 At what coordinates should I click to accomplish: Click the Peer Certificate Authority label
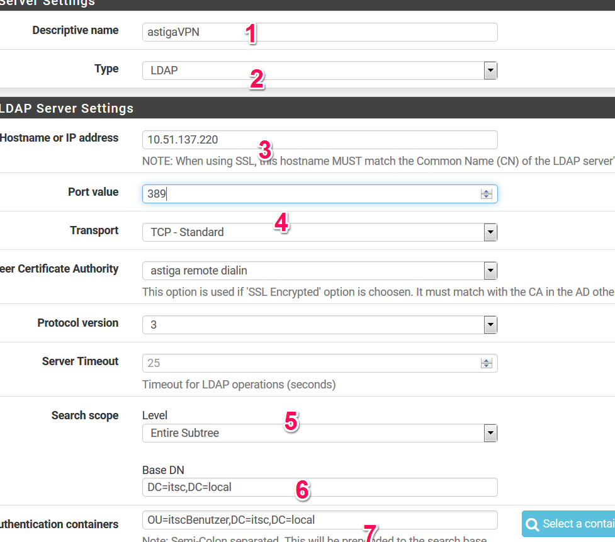coord(59,269)
